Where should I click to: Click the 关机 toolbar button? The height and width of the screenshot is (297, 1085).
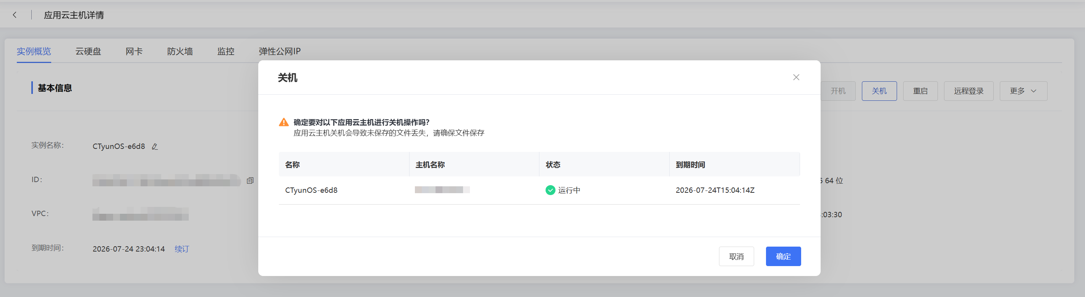(x=879, y=91)
